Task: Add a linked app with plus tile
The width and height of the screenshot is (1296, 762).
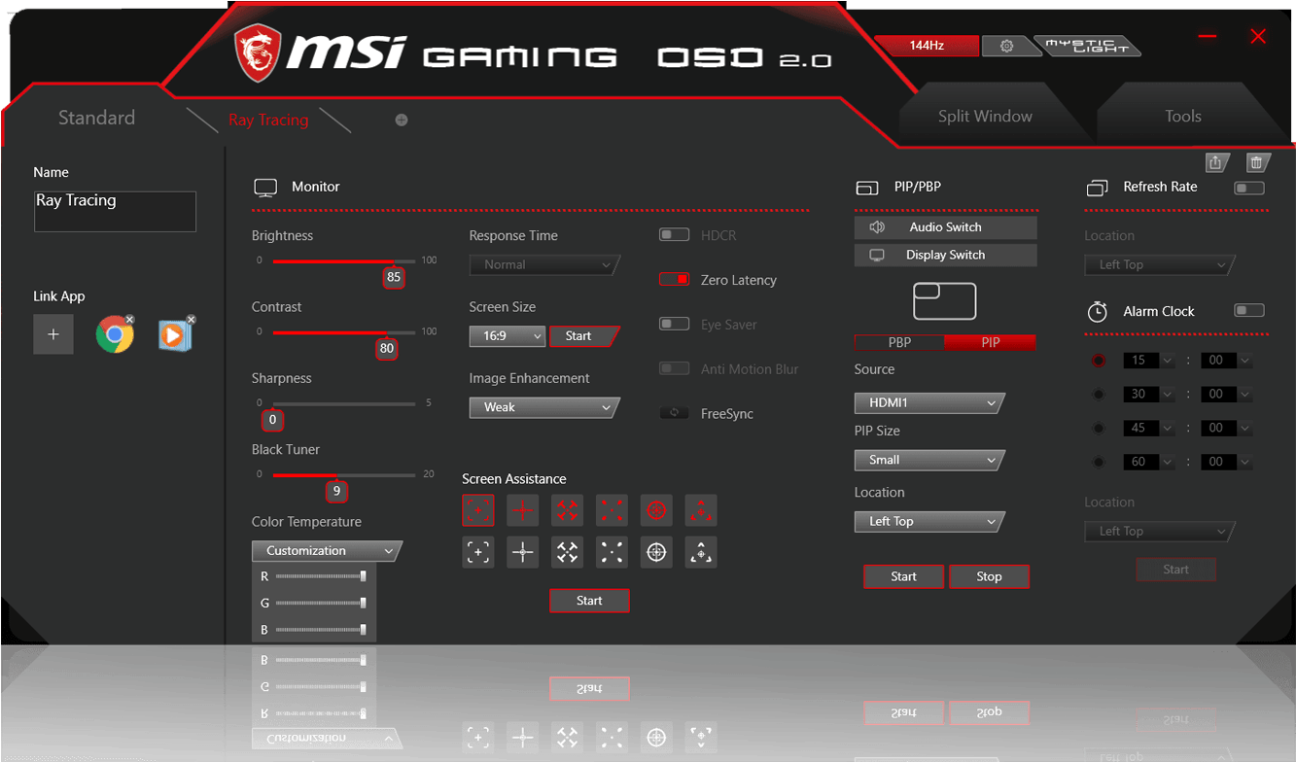Action: point(53,334)
